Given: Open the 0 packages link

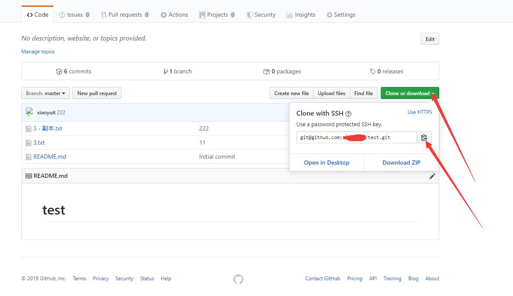Looking at the screenshot, I should tap(282, 71).
